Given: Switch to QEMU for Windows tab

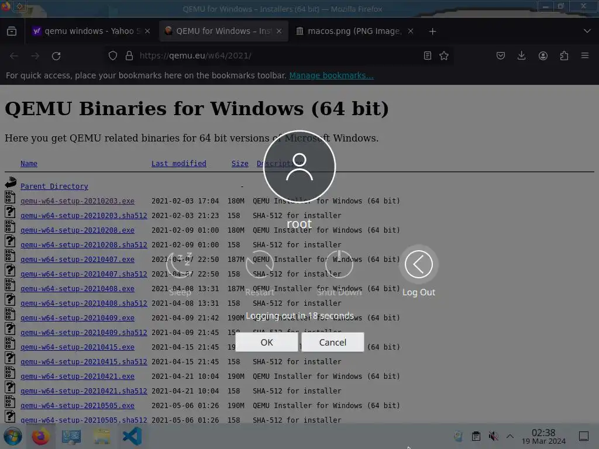Looking at the screenshot, I should (223, 31).
